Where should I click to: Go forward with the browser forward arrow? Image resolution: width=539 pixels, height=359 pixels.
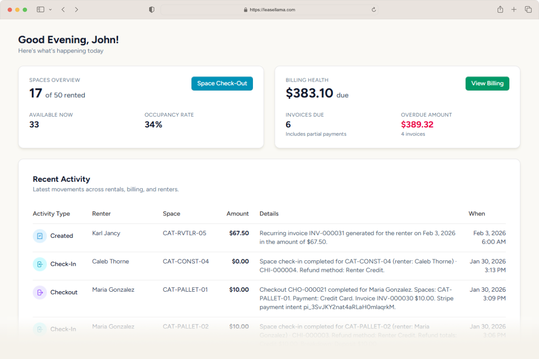(x=76, y=9)
